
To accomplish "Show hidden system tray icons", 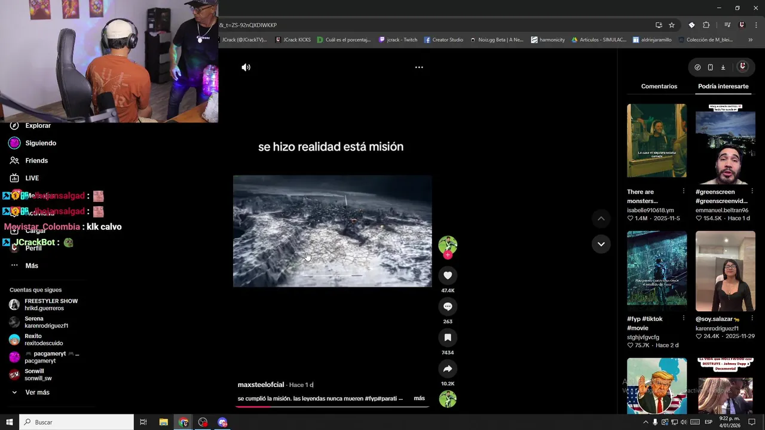I will pyautogui.click(x=645, y=422).
